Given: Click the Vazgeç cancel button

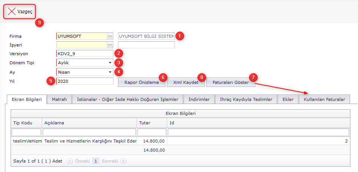Looking at the screenshot, I should coord(20,12).
